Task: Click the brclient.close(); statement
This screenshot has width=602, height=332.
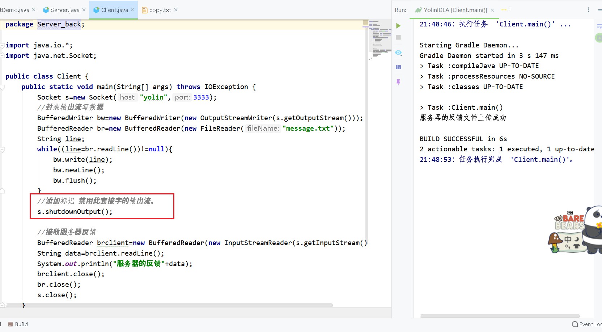Action: point(71,274)
